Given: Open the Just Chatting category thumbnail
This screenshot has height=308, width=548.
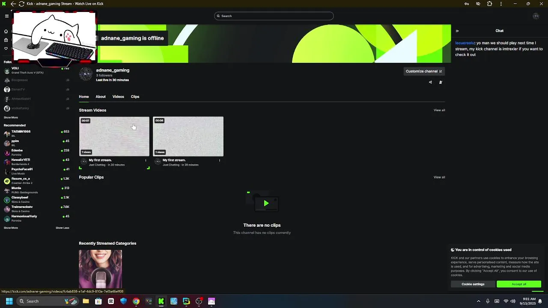Looking at the screenshot, I should point(101,269).
